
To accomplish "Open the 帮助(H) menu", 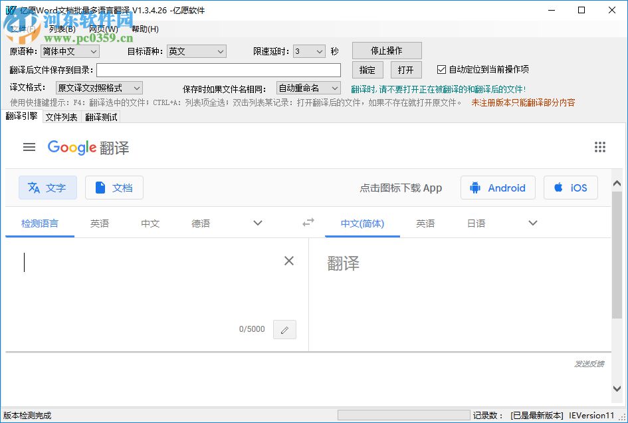I will (144, 29).
